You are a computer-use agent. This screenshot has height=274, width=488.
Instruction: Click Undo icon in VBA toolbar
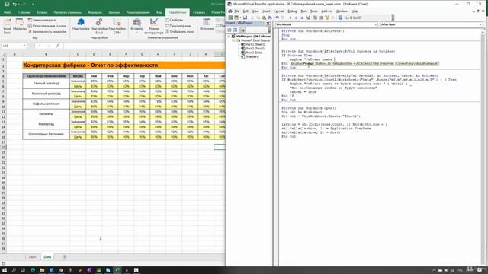tap(277, 18)
